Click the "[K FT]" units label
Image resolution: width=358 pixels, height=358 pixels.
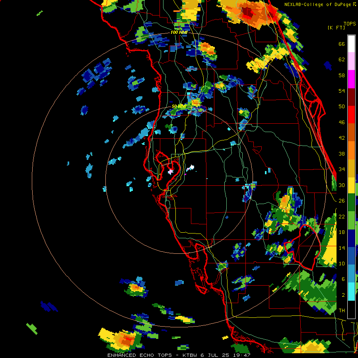pyautogui.click(x=336, y=28)
